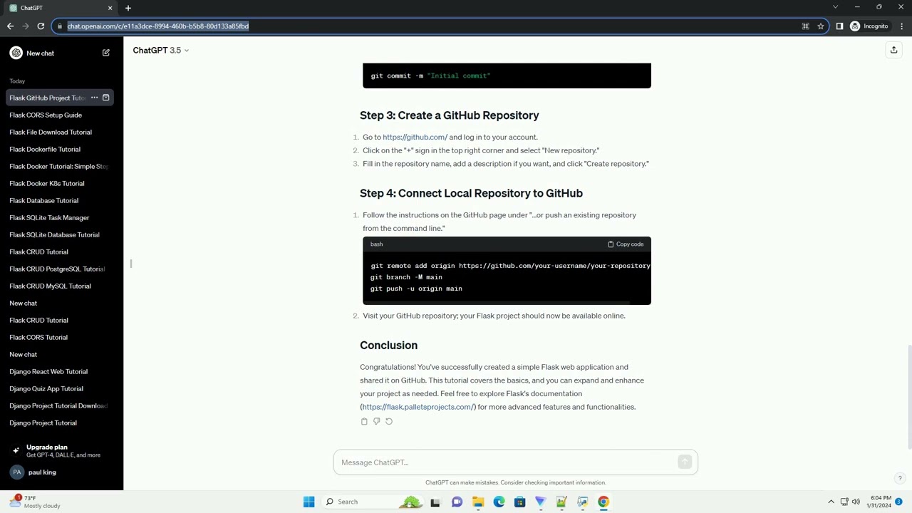Screen dimensions: 912x513
Task: Click the volume speaker tray icon
Action: (856, 502)
